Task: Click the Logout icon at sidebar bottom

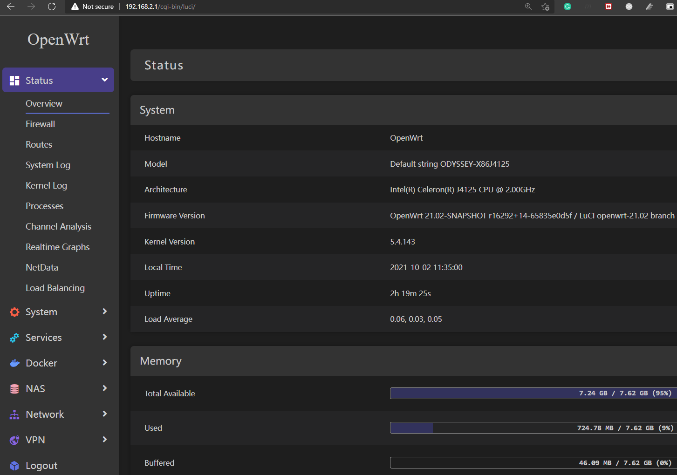Action: point(14,465)
